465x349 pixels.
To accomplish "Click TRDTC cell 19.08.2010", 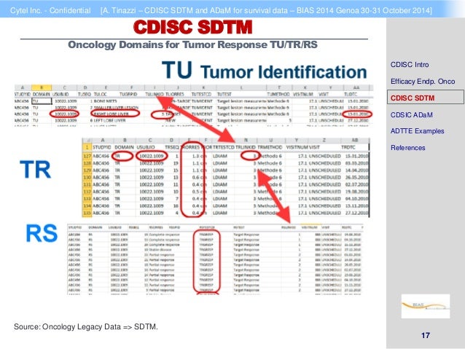I will click(x=356, y=192).
